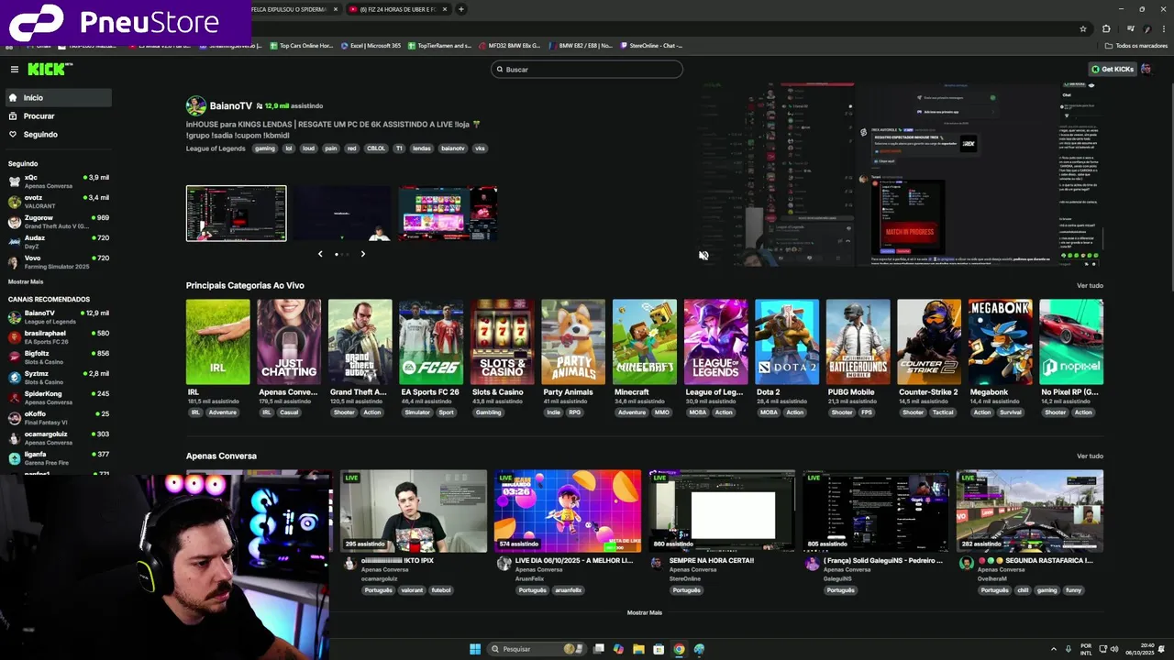Click the Get KICKs button
1174x660 pixels.
tap(1113, 70)
